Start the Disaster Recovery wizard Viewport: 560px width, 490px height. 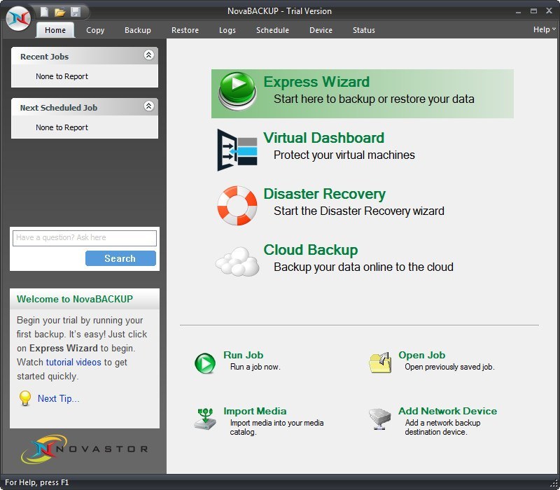[x=325, y=194]
